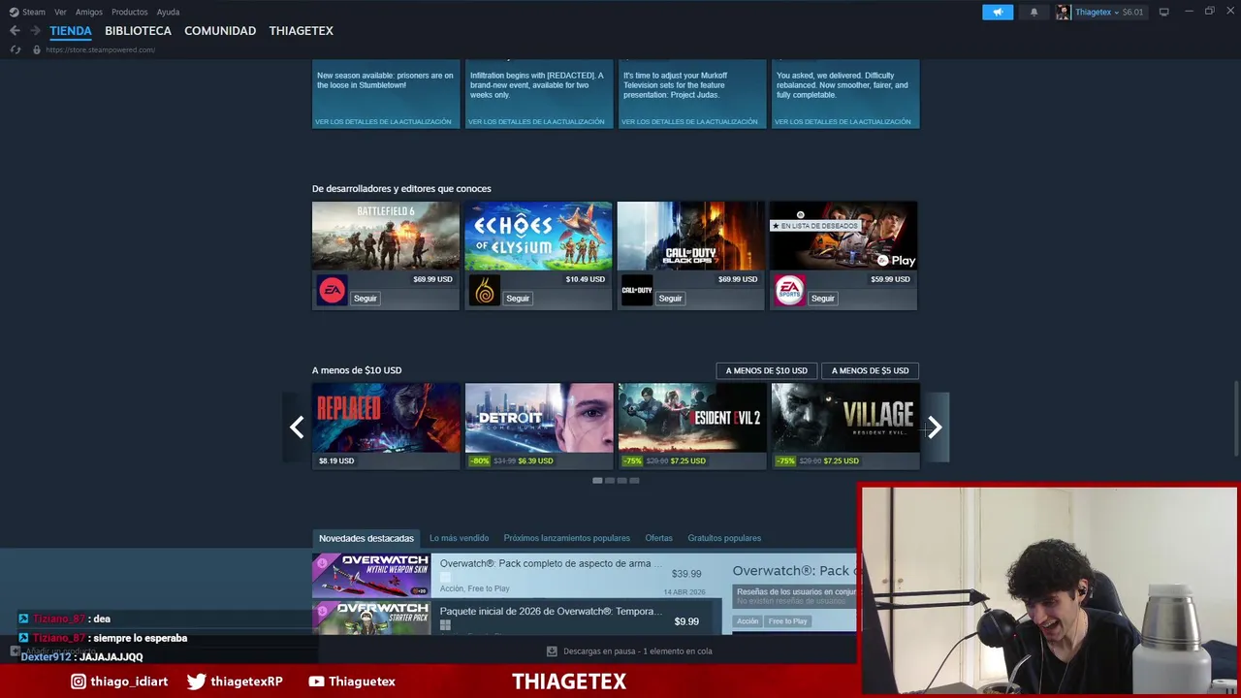The image size is (1241, 698).
Task: Open the Ver menu
Action: (x=60, y=12)
